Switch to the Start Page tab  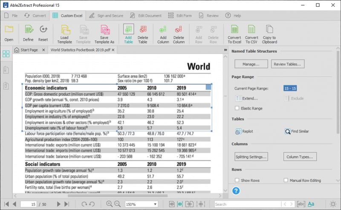(x=29, y=50)
